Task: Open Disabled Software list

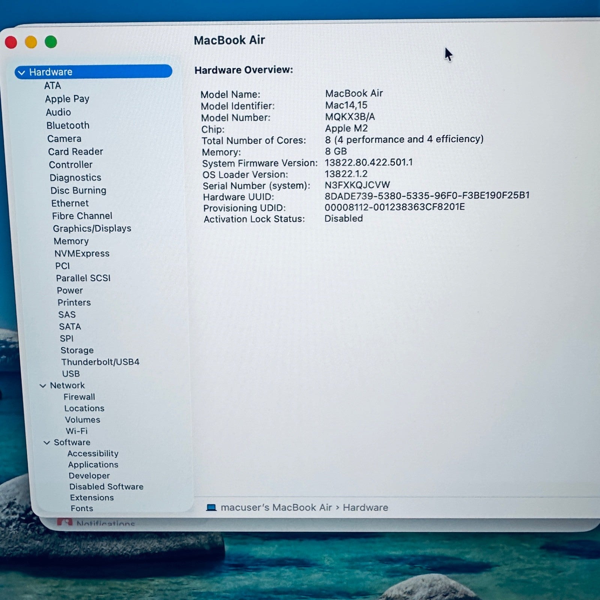Action: 106,486
